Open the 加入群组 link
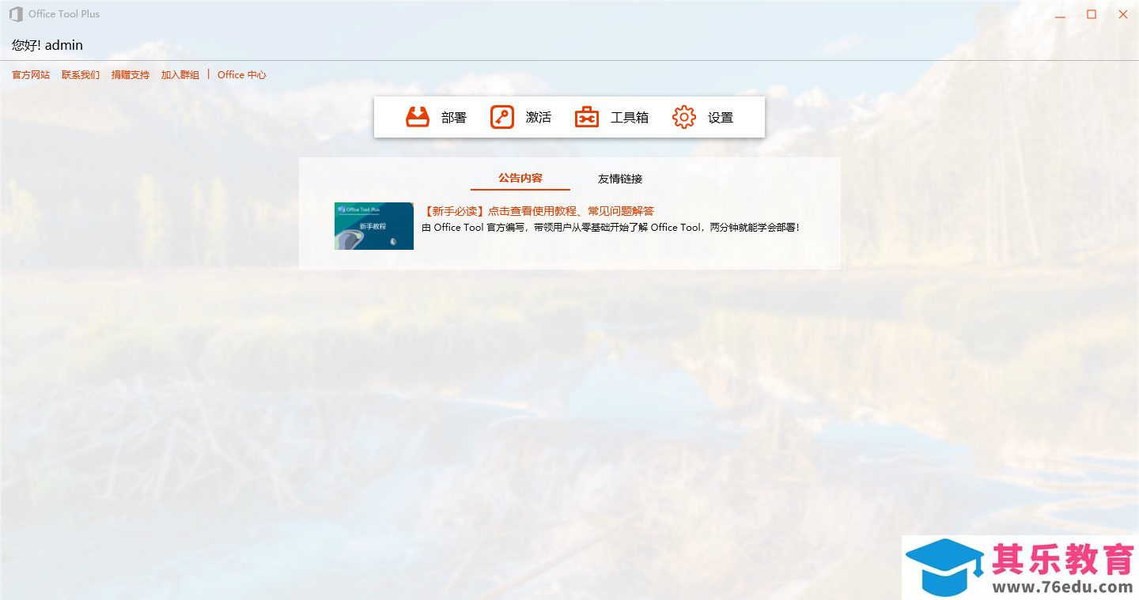This screenshot has width=1139, height=600. 180,75
